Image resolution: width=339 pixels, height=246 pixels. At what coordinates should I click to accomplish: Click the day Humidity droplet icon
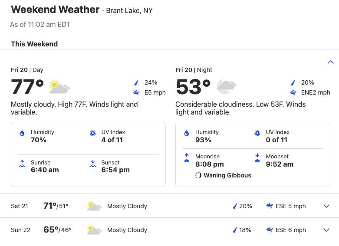[x=22, y=133]
